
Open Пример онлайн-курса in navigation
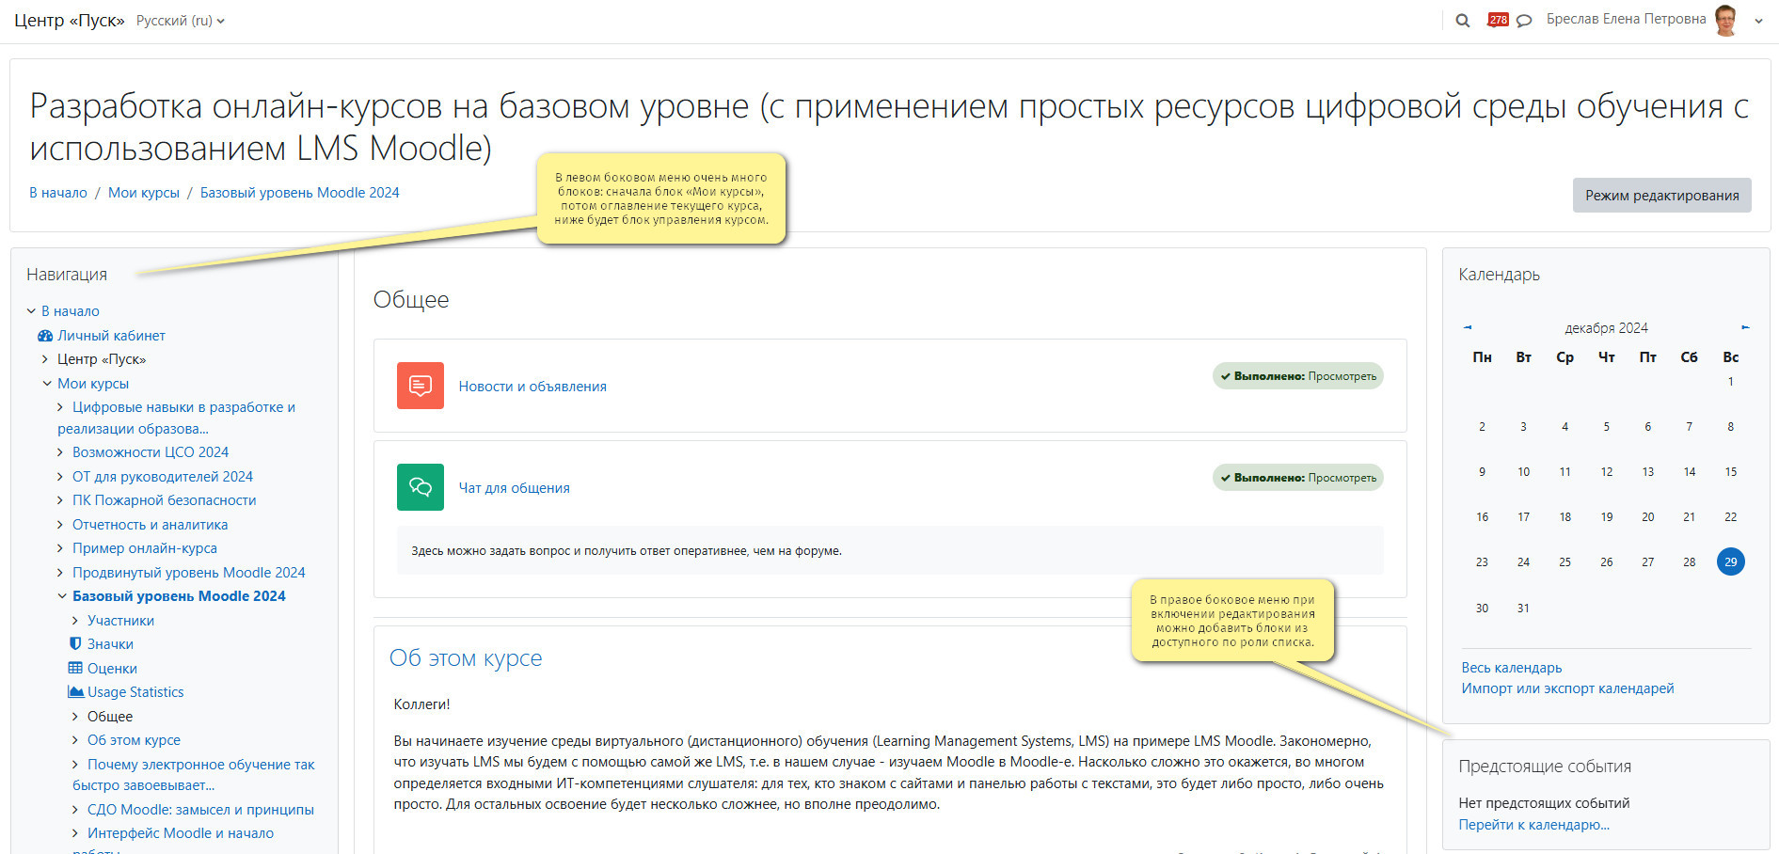[145, 548]
